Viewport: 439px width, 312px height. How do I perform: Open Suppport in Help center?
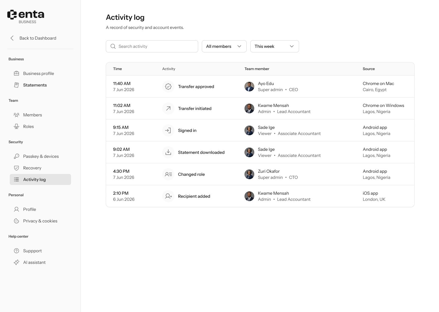[x=40, y=251]
